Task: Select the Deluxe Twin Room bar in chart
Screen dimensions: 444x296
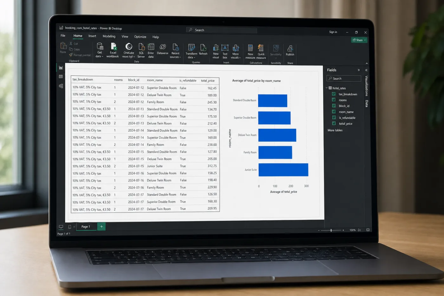Action: point(277,135)
